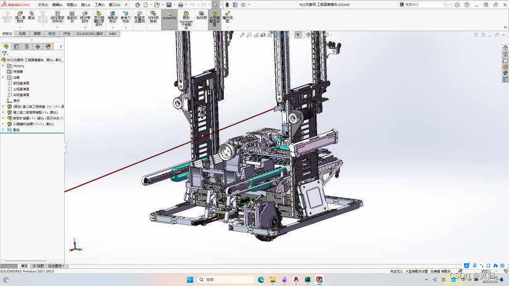Expand the 配合 (Mates) folder in the tree
The height and width of the screenshot is (286, 509).
[3, 129]
